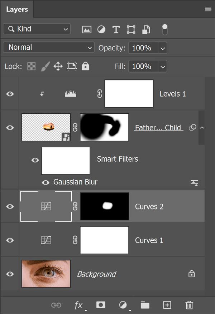Viewport: 215px width, 314px height.
Task: Open the blend mode Normal dropdown
Action: click(49, 48)
